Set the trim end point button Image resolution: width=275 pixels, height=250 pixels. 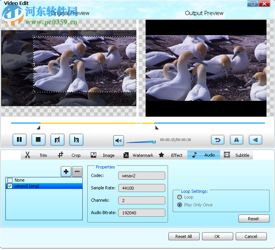(76, 139)
